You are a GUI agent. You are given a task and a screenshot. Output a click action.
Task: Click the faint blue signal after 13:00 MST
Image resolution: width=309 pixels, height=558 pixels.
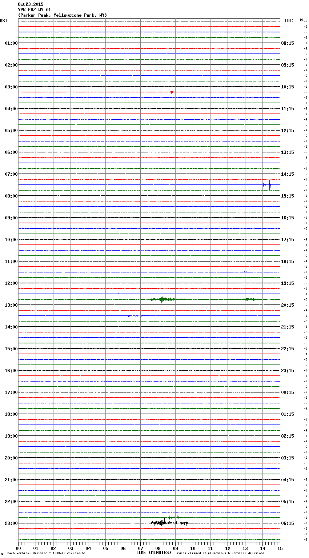pyautogui.click(x=137, y=316)
